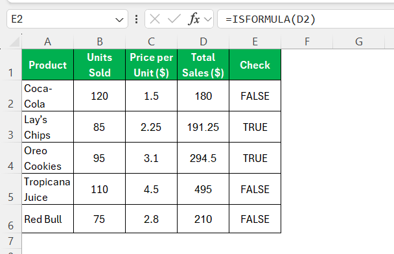Click the Check header cell
The height and width of the screenshot is (254, 394).
255,65
